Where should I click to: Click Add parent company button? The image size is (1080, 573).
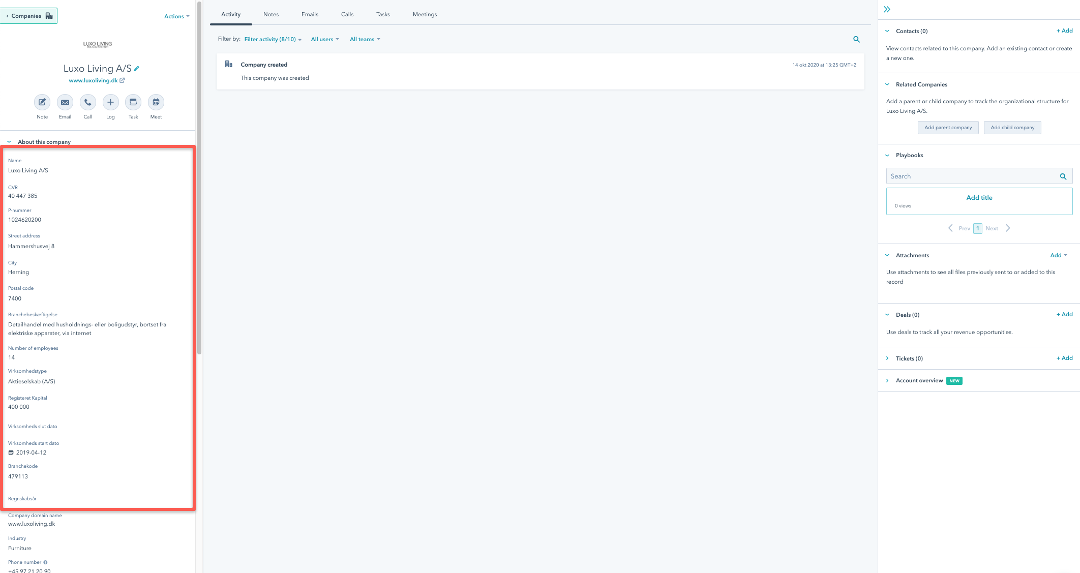pyautogui.click(x=948, y=128)
